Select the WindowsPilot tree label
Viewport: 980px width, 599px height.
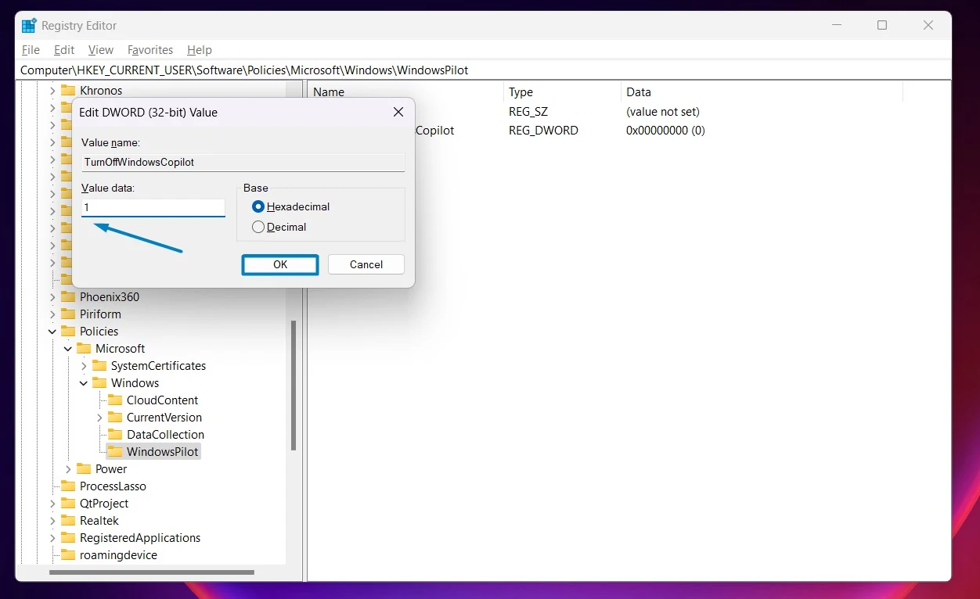[x=163, y=452]
